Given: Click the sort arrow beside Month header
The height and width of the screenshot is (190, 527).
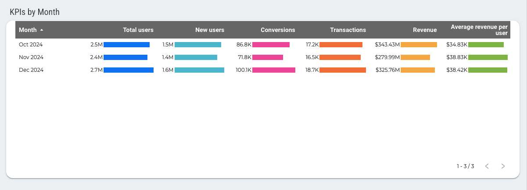Looking at the screenshot, I should (x=42, y=30).
